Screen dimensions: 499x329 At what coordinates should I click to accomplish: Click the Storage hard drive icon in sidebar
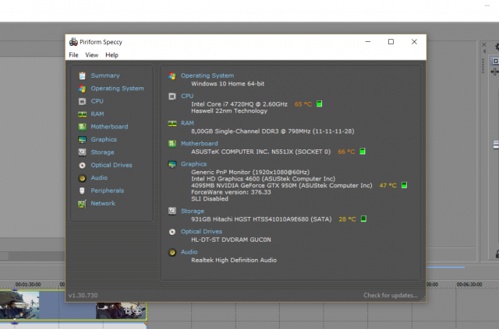click(82, 152)
